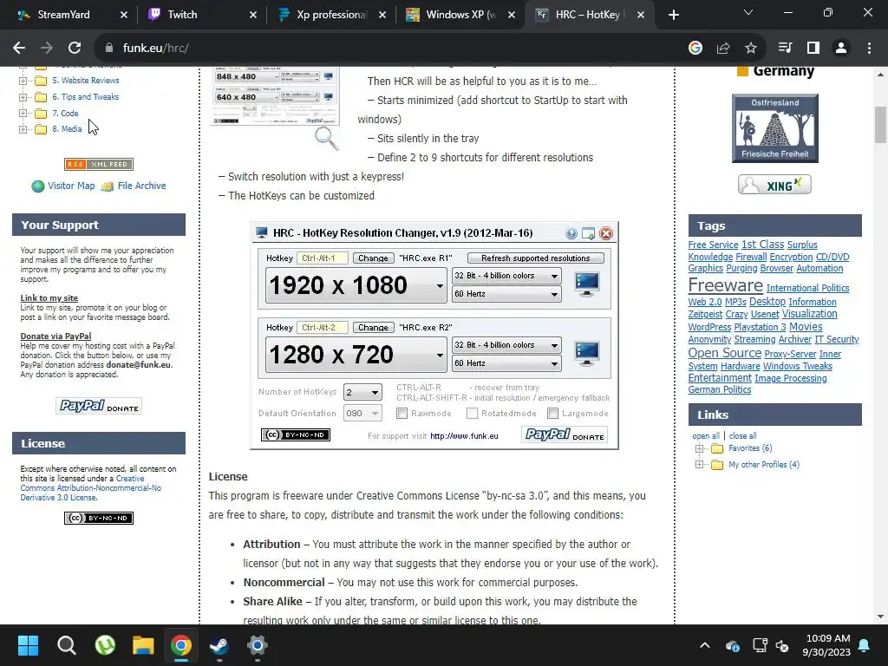The width and height of the screenshot is (888, 666).
Task: Click the http://www.funk.eu support link
Action: tap(465, 436)
